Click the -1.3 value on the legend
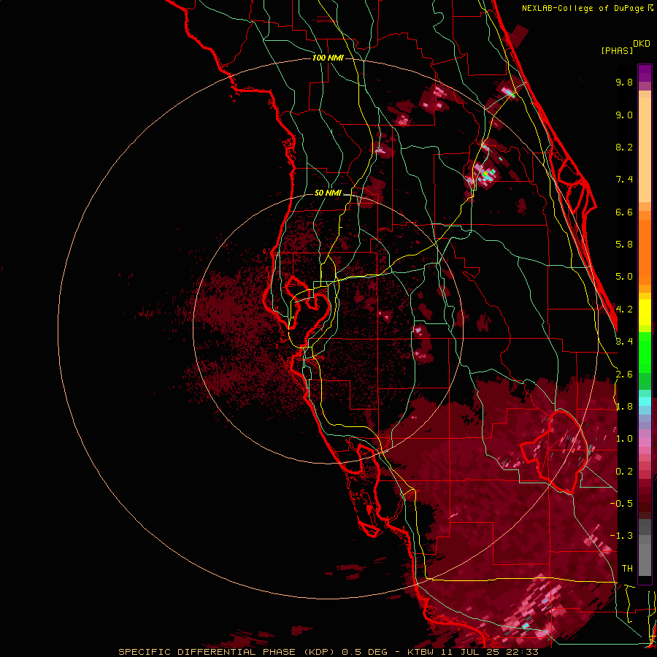Viewport: 657px width, 657px height. tap(621, 536)
